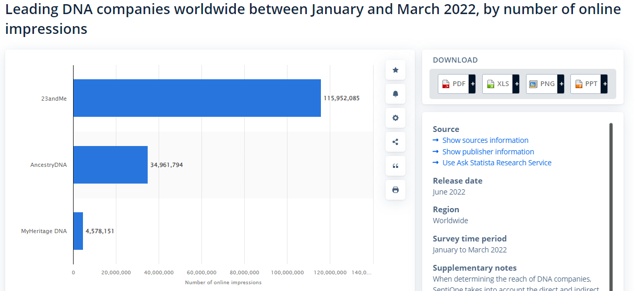Click the MyHeritage DNA bar
The height and width of the screenshot is (291, 634).
point(78,231)
